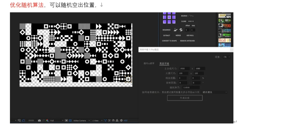Click the main comp width field 1920
288x130 pixels.
[x=184, y=68]
